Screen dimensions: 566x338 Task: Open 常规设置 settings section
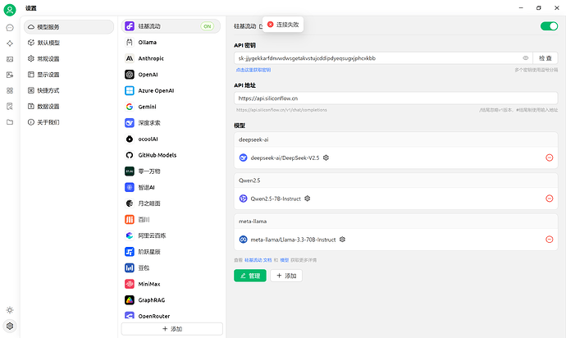coord(69,59)
